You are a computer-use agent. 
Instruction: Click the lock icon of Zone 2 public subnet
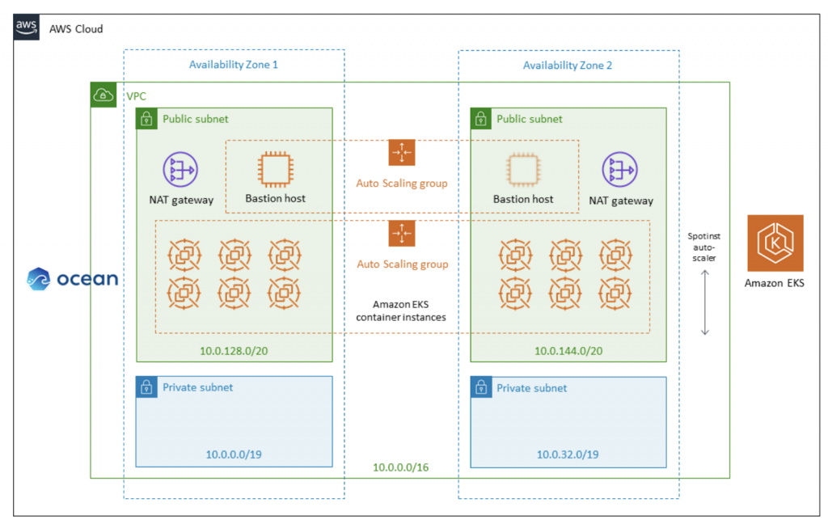pyautogui.click(x=481, y=119)
